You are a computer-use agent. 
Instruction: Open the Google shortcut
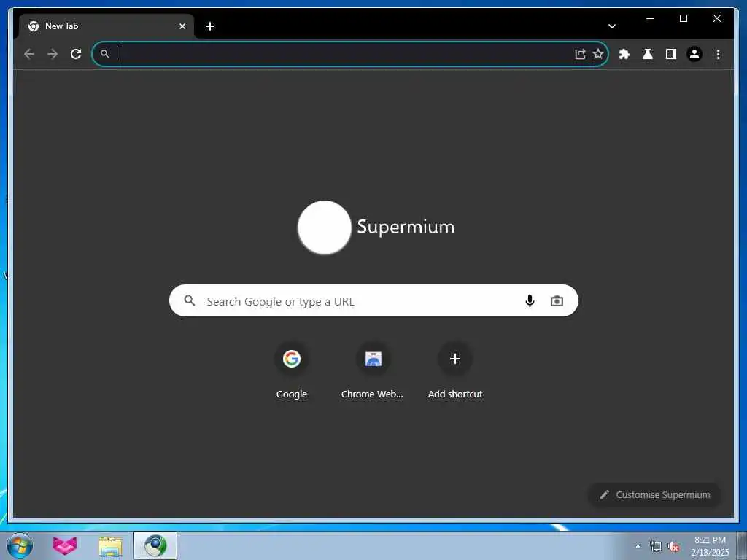point(292,371)
